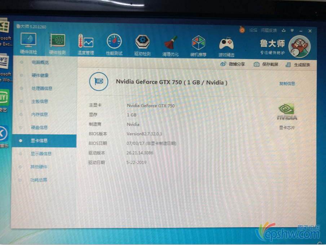Click 生成报表 to generate a report
This screenshot has width=326, height=245.
coord(298,65)
